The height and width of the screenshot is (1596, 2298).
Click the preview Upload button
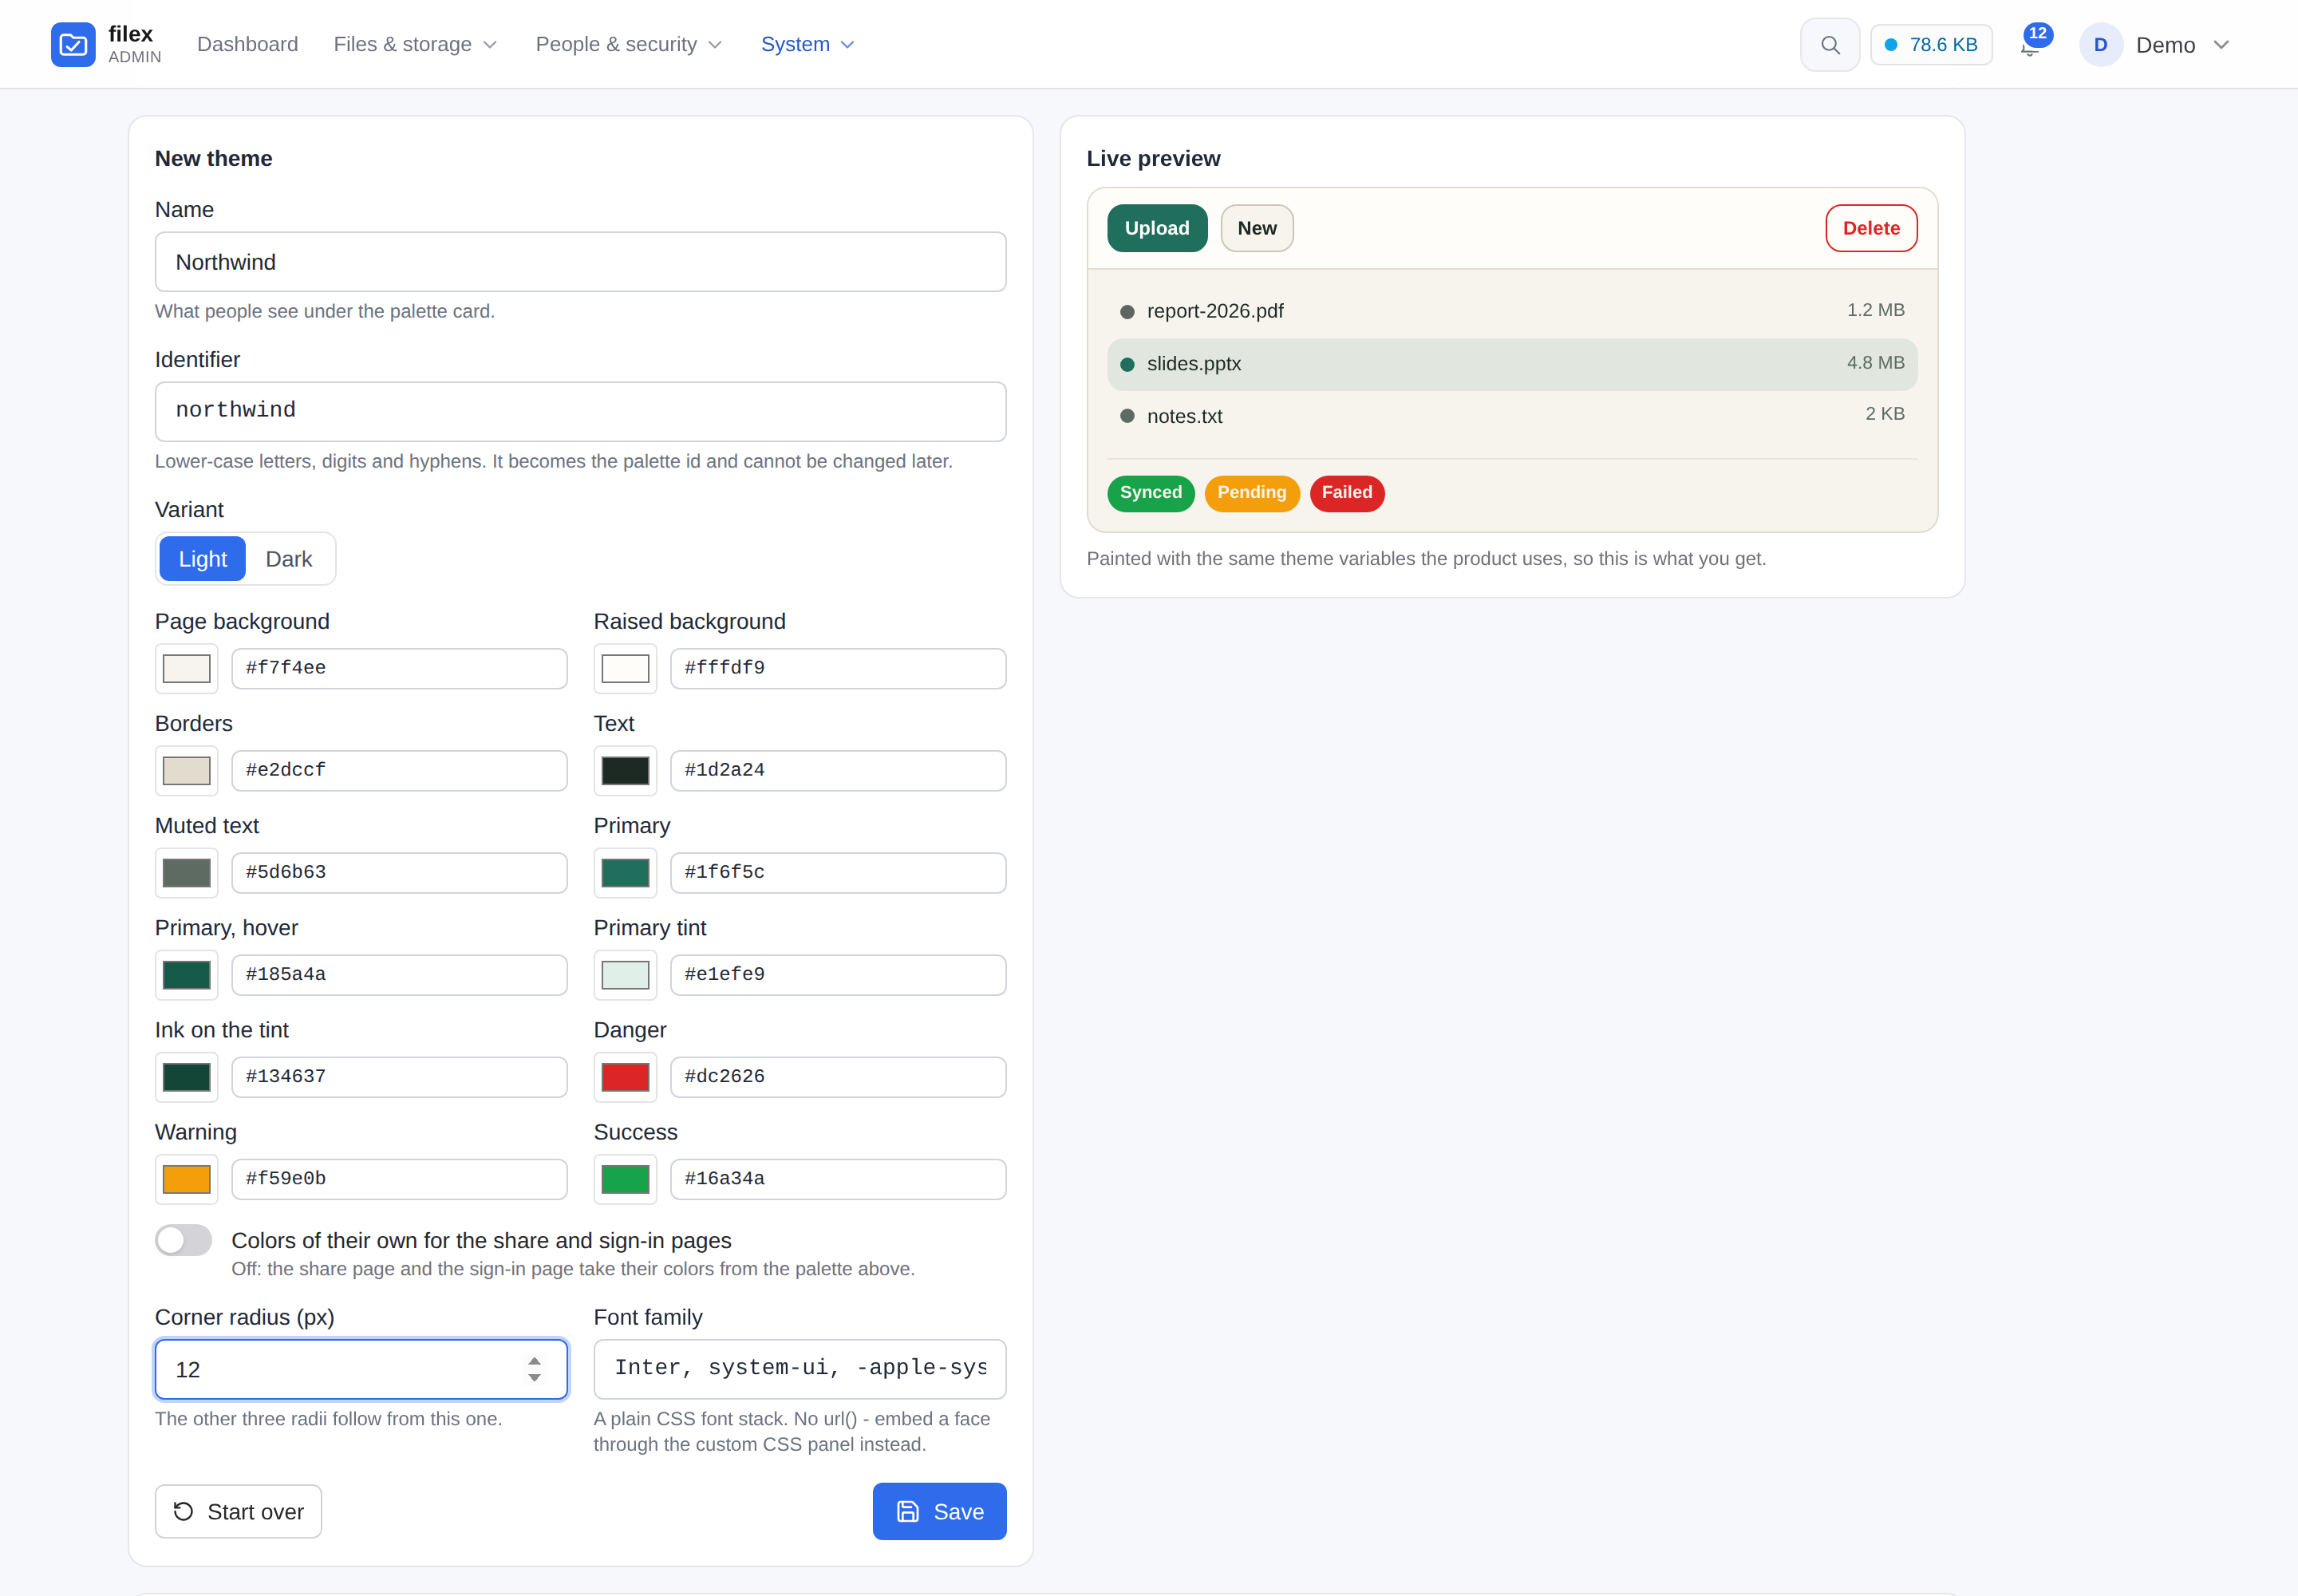coord(1157,228)
